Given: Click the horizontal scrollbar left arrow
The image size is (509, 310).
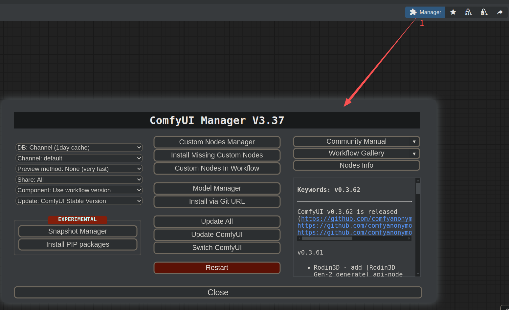Looking at the screenshot, I should pos(300,238).
